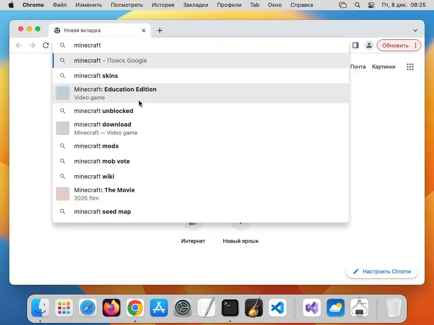
Task: Choose the minecraft seed map suggestion
Action: (200, 212)
